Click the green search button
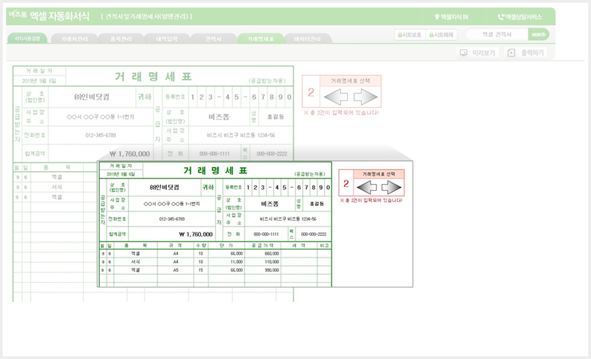This screenshot has width=591, height=359. coord(538,34)
